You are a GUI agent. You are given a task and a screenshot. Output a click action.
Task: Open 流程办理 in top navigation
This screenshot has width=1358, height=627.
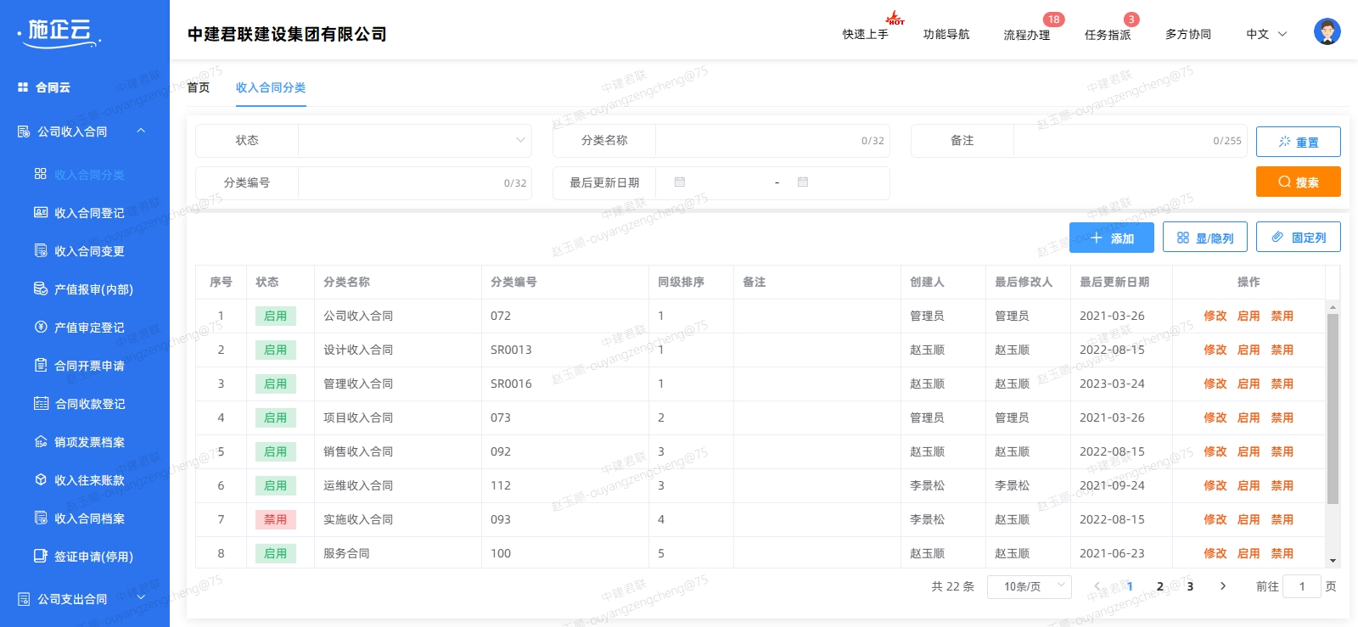1026,34
